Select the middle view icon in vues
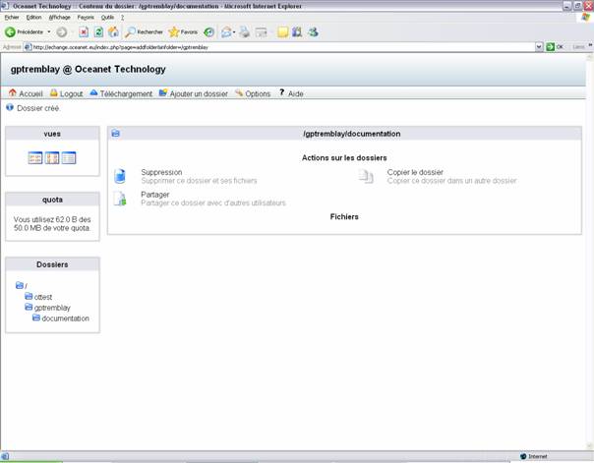 (x=52, y=158)
